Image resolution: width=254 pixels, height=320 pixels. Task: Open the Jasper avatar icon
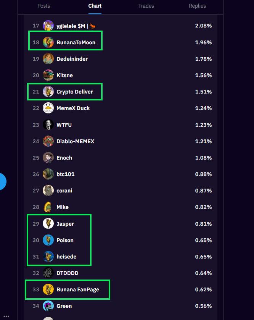click(x=48, y=224)
